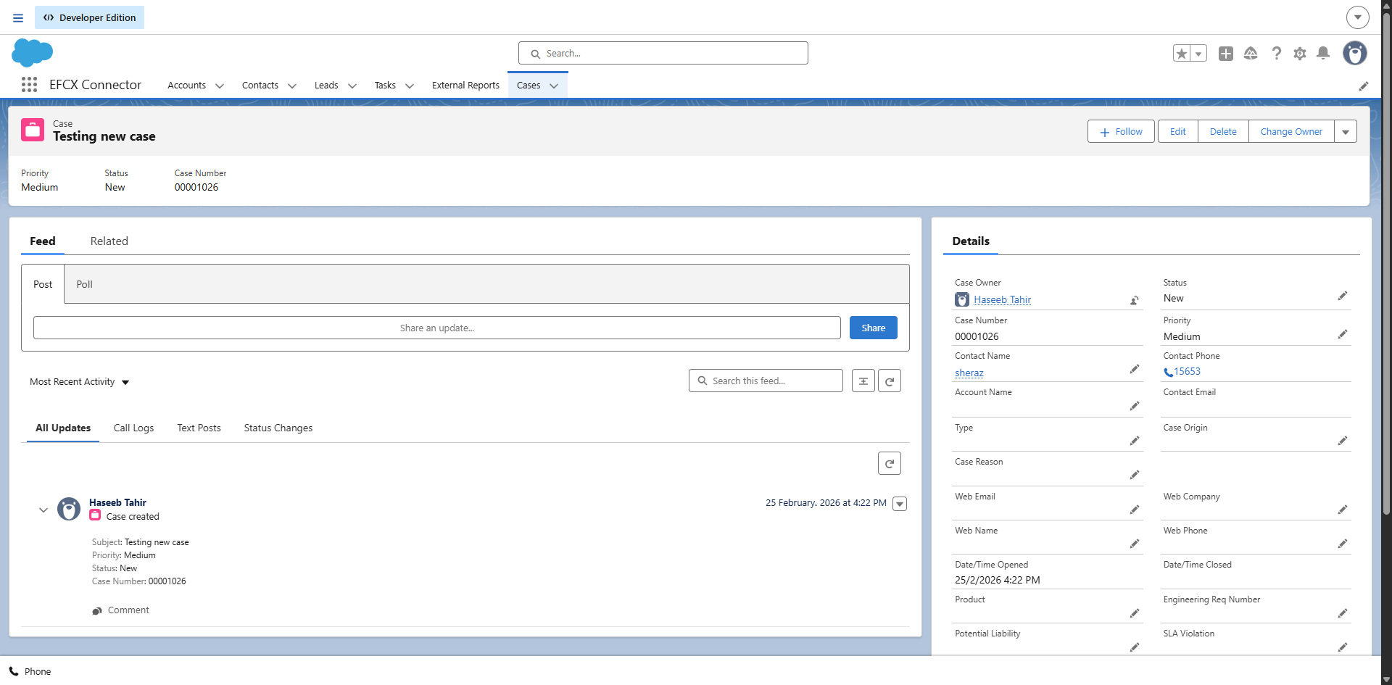Click the Case Owner change icon
Screen dimensions: 1392x685
click(x=1135, y=300)
